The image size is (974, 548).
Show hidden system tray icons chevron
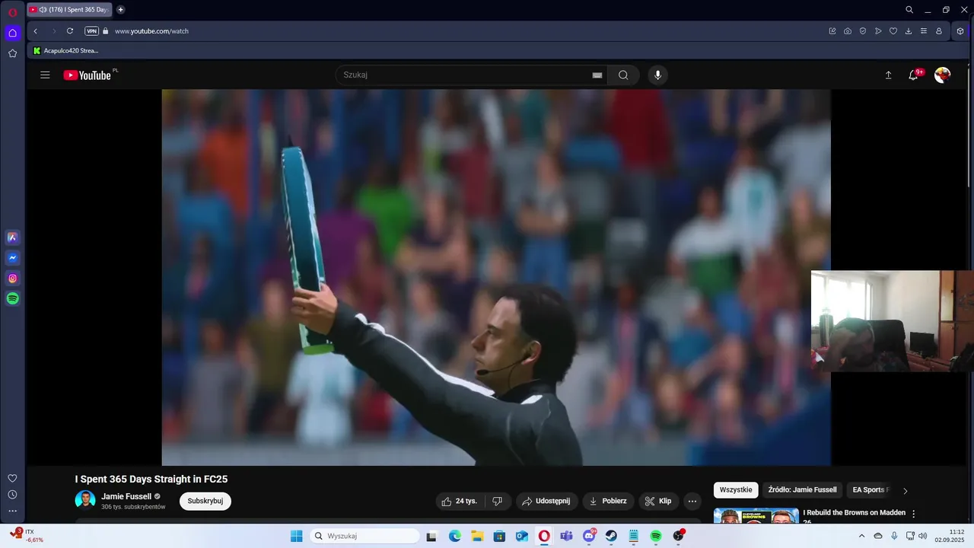coord(861,536)
